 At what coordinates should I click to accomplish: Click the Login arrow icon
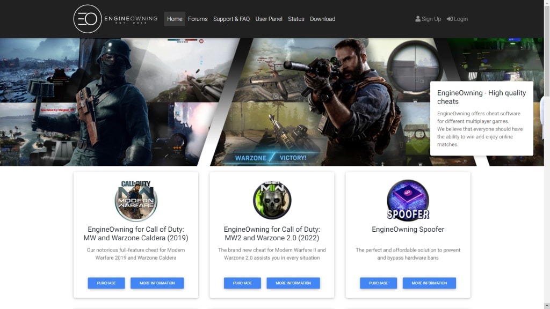450,19
